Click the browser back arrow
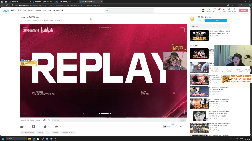 [3, 5]
